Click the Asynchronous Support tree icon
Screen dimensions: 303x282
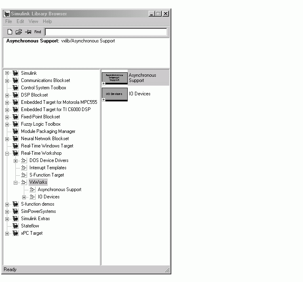click(32, 189)
